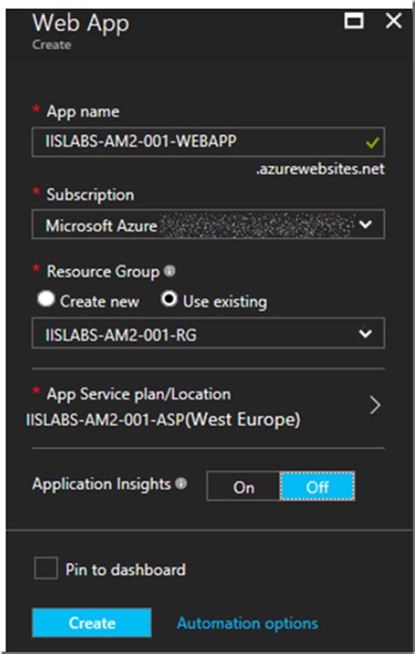Open the Automation options link

tap(248, 623)
